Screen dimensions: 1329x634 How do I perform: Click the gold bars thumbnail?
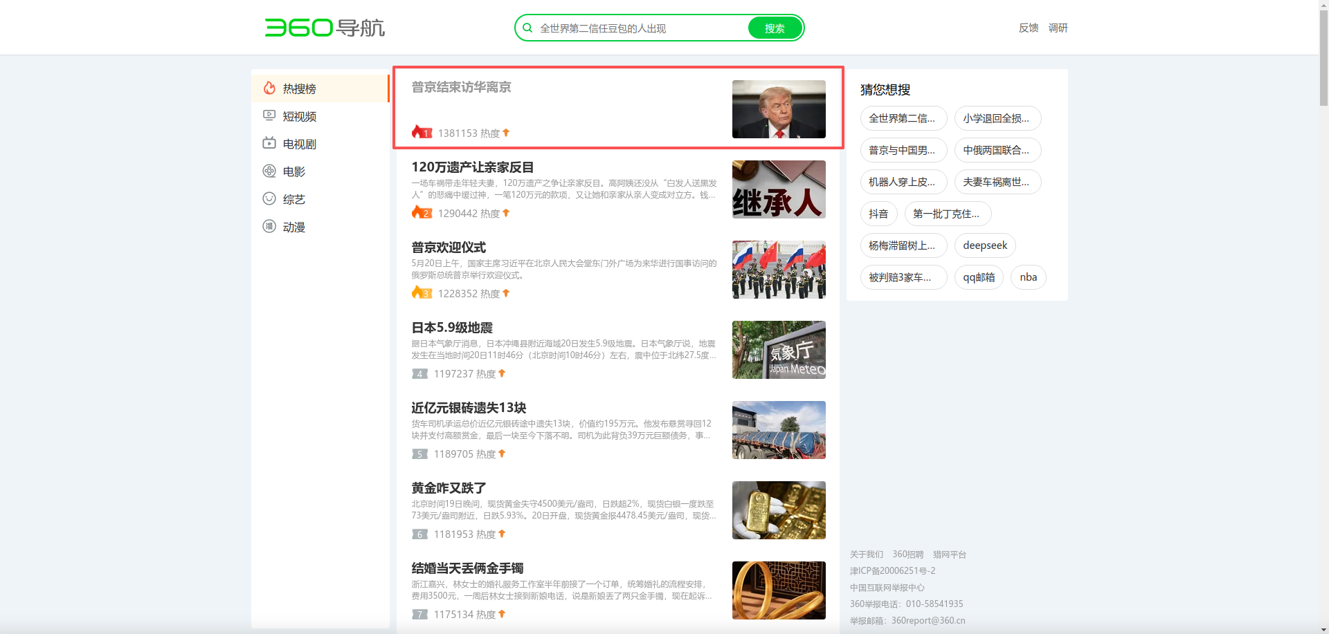point(779,510)
